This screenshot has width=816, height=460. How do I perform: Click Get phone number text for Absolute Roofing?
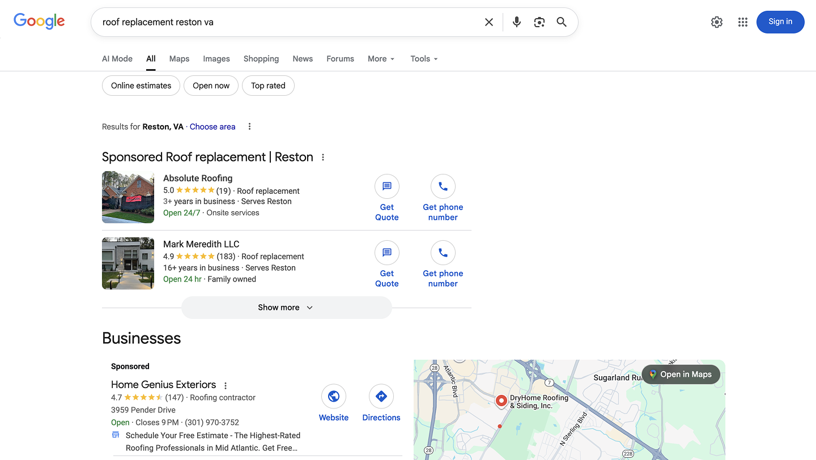(443, 212)
